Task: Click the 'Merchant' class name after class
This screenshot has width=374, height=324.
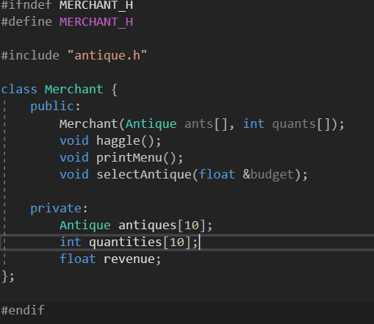Action: [x=74, y=89]
